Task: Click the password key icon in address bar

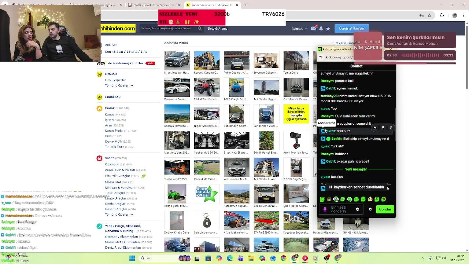Action: (422, 15)
